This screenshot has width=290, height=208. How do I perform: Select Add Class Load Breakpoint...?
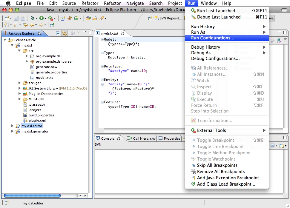(x=227, y=184)
